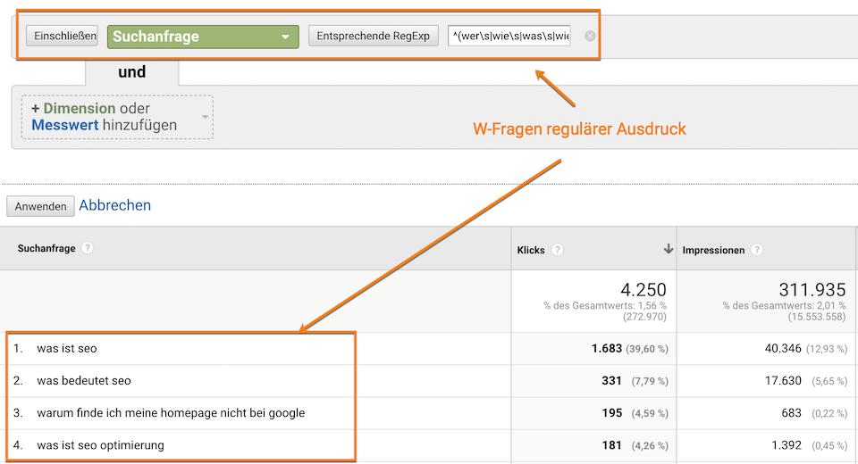Remove the filter with the x icon
The width and height of the screenshot is (858, 464).
(590, 36)
